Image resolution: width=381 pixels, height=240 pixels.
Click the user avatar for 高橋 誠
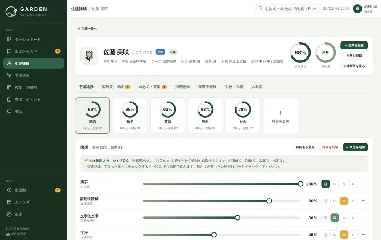357,9
